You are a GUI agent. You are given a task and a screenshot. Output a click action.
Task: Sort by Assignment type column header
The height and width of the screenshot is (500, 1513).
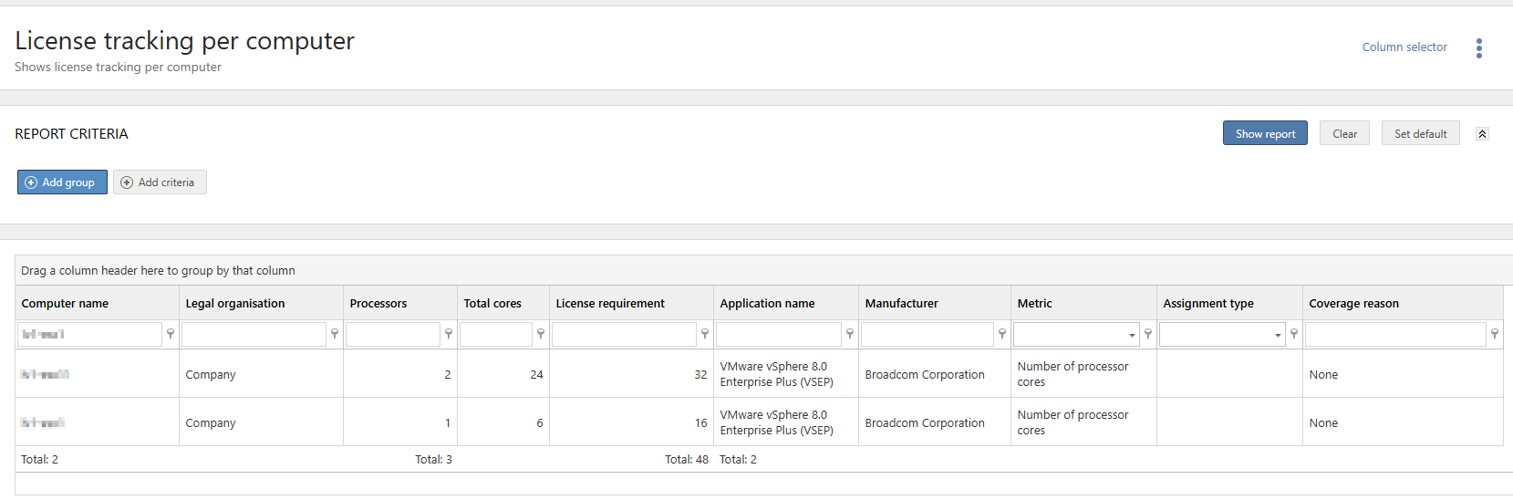pyautogui.click(x=1229, y=303)
